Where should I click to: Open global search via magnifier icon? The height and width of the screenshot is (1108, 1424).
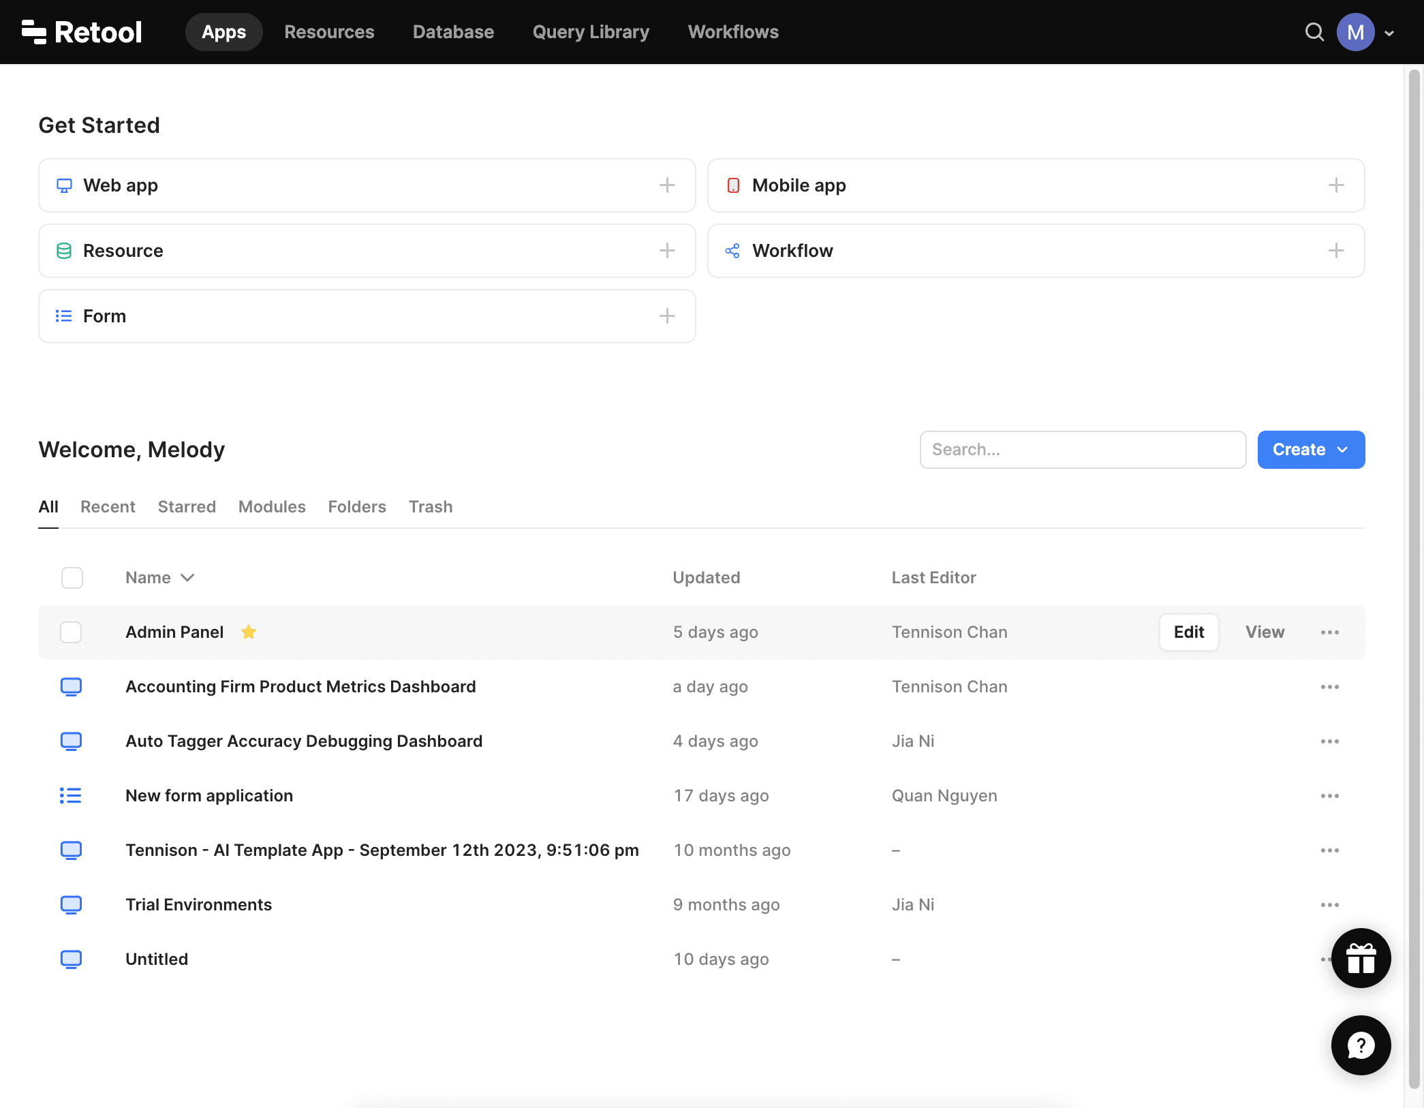1314,31
